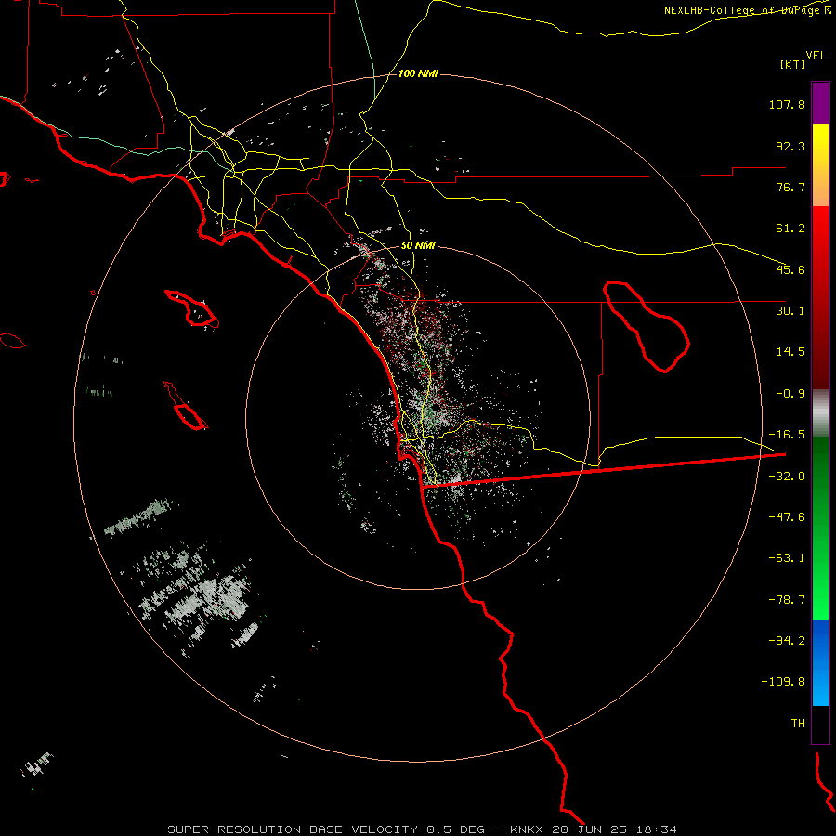Click the 100 NMI range ring label
This screenshot has height=836, width=836.
[418, 73]
